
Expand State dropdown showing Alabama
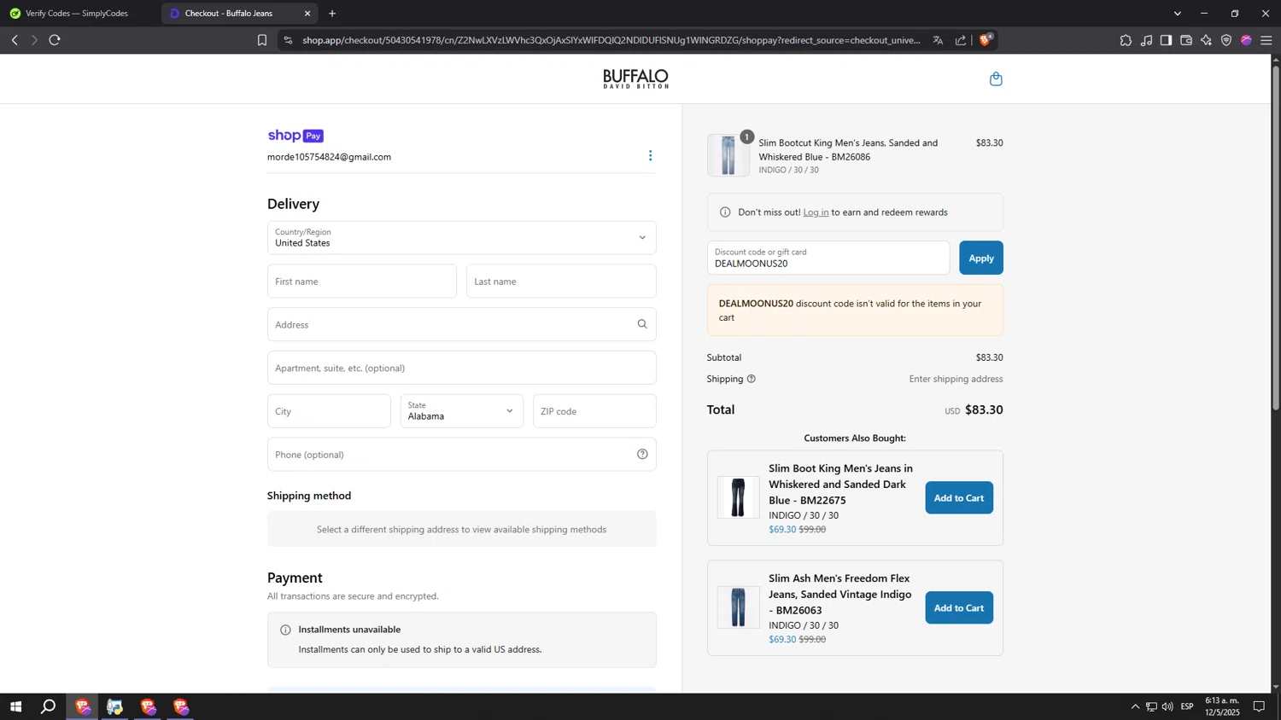click(x=462, y=411)
